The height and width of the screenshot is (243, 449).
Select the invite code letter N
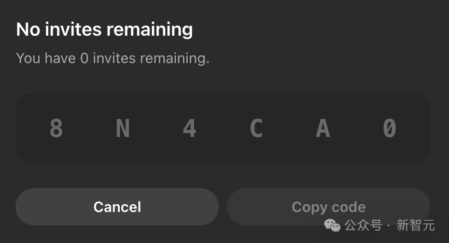point(122,128)
